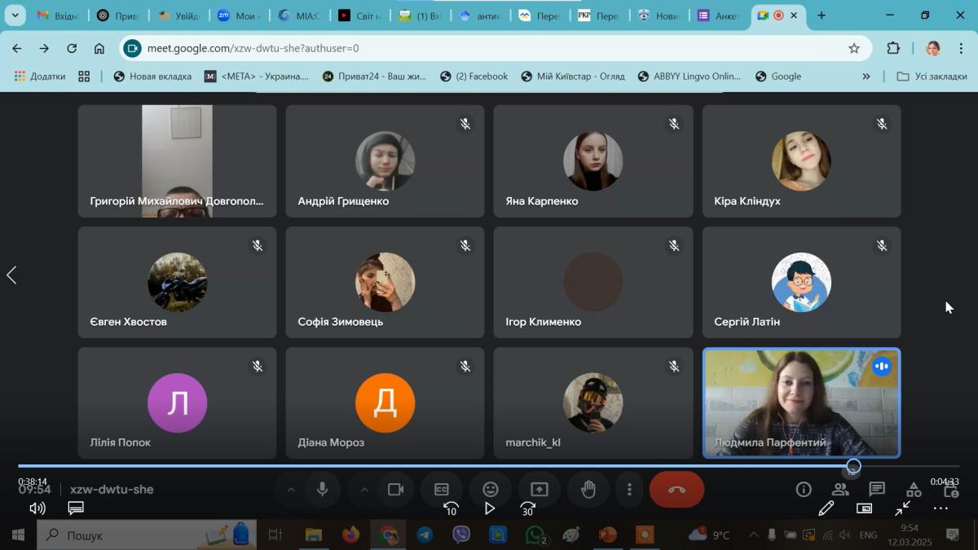Viewport: 978px width, 550px height.
Task: Open more options three-dot menu in Meet
Action: point(629,490)
